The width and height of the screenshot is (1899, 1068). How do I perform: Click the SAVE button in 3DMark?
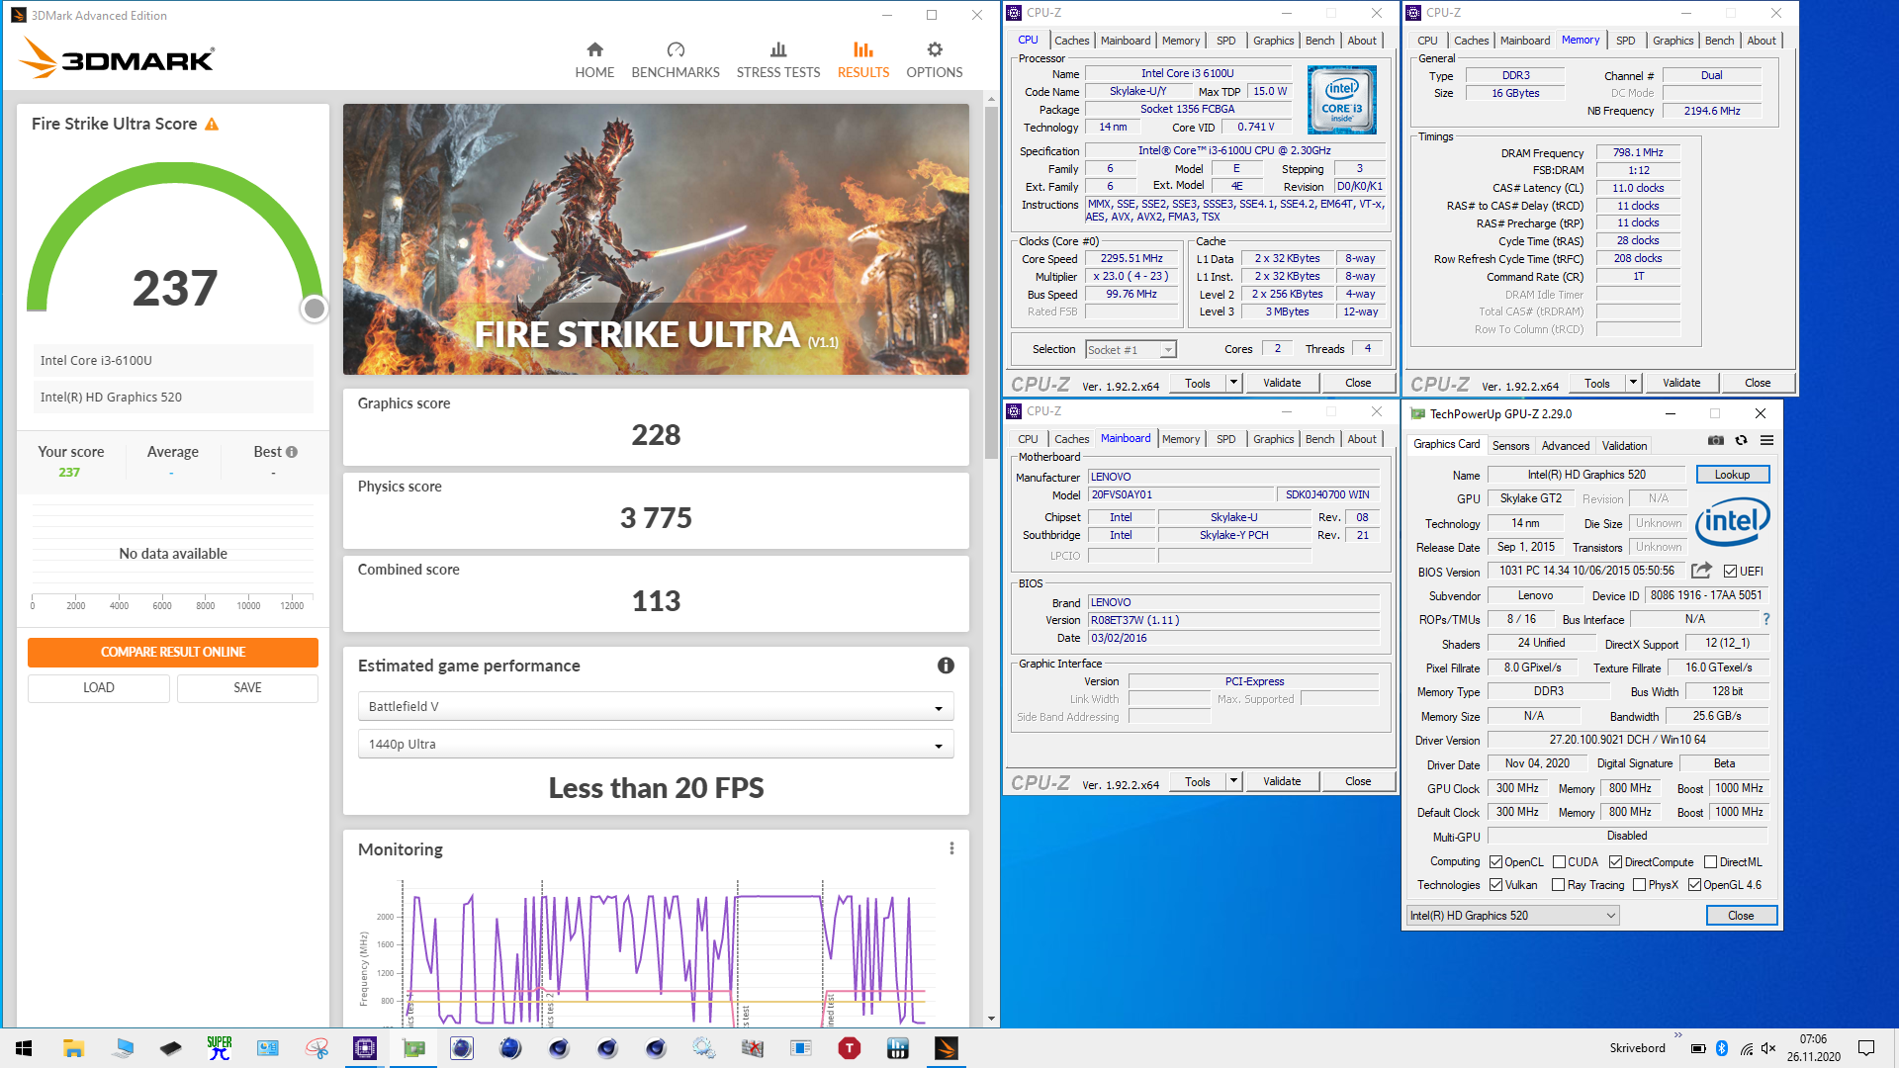pyautogui.click(x=247, y=687)
